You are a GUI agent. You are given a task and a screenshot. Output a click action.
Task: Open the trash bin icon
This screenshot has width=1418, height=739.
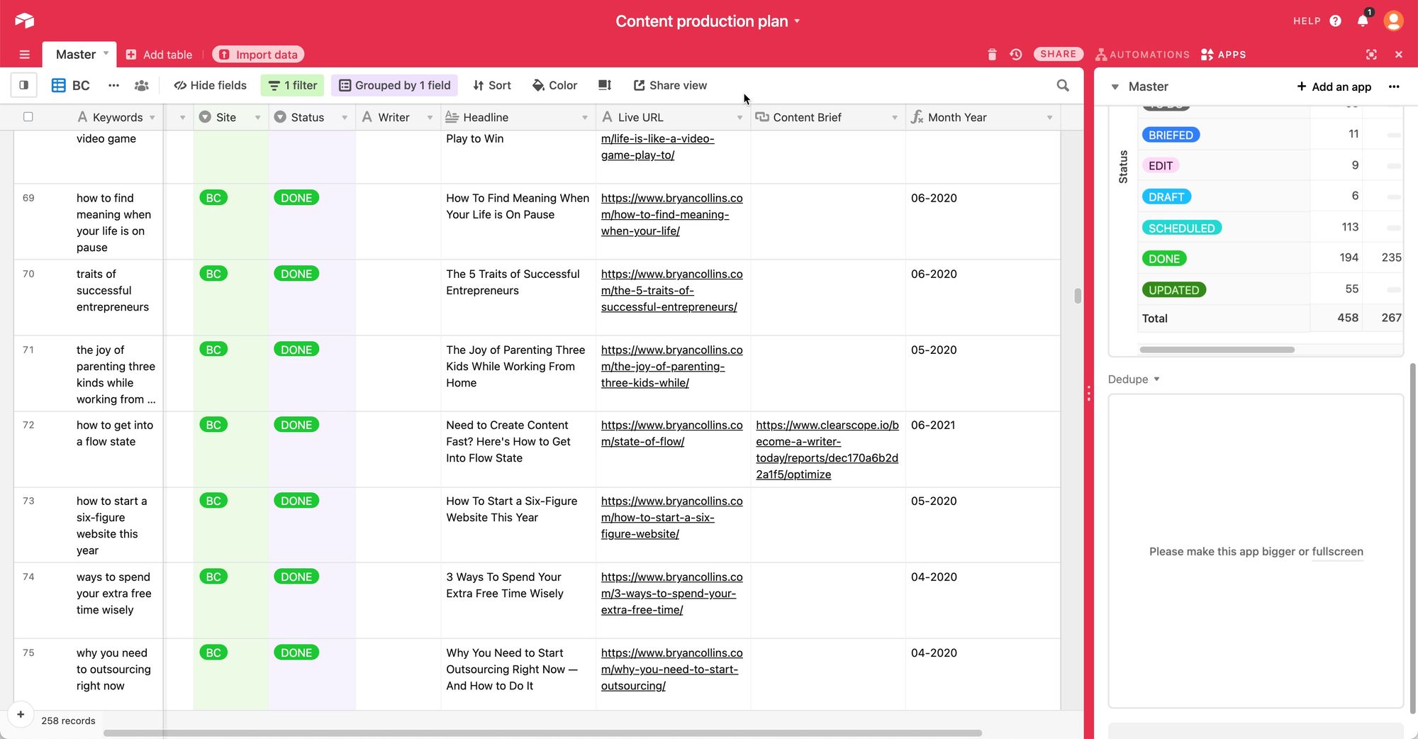pyautogui.click(x=992, y=55)
